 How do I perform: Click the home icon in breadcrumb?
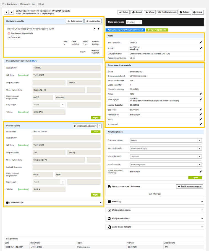click(x=3, y=4)
